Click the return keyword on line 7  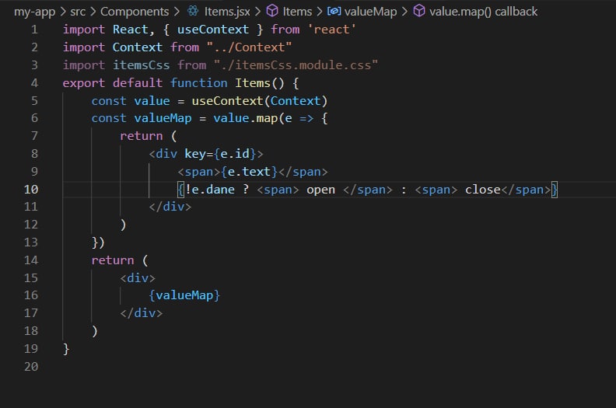(141, 136)
